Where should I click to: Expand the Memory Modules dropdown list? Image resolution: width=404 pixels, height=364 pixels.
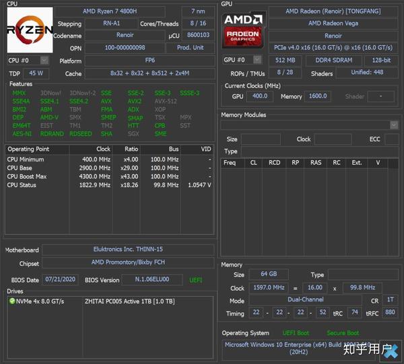tap(394, 125)
